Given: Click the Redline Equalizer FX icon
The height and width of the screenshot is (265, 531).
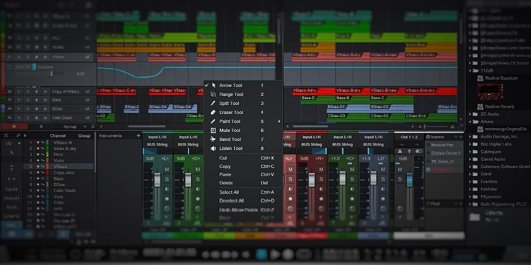Looking at the screenshot, I should click(480, 78).
